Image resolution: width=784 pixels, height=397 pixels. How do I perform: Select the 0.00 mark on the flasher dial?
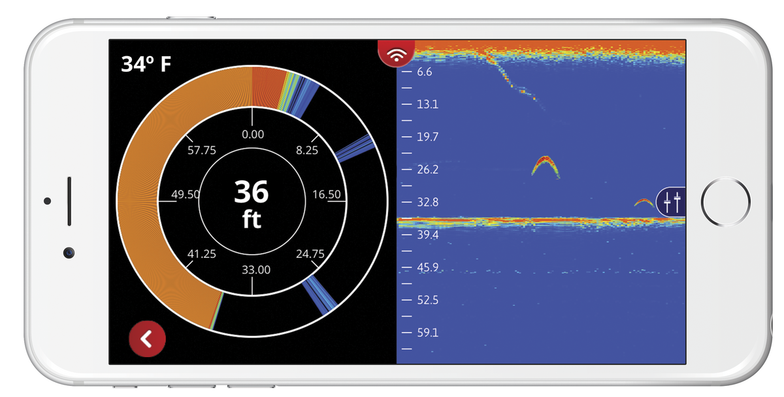[x=253, y=135]
